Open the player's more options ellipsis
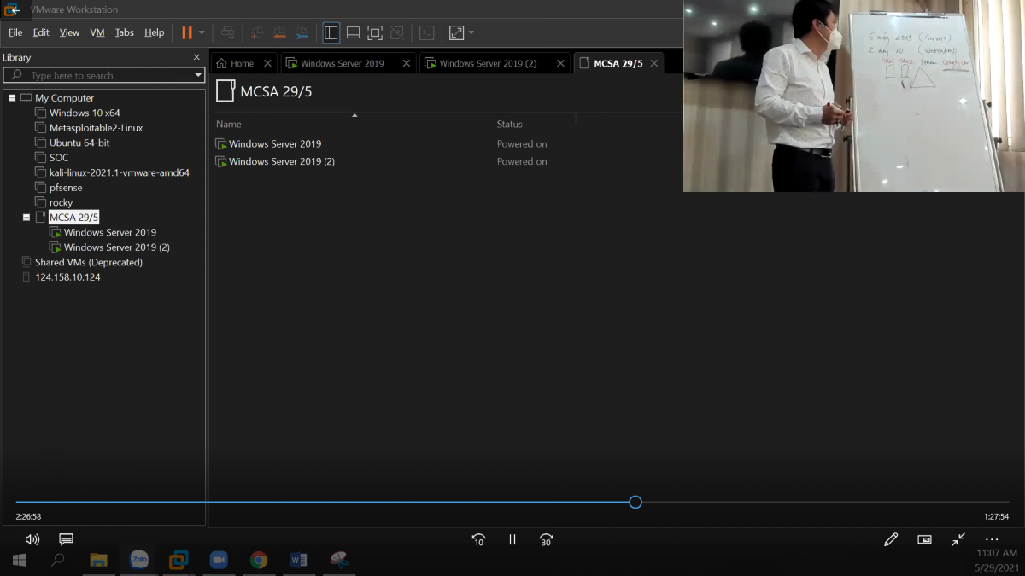The width and height of the screenshot is (1025, 576). click(992, 539)
